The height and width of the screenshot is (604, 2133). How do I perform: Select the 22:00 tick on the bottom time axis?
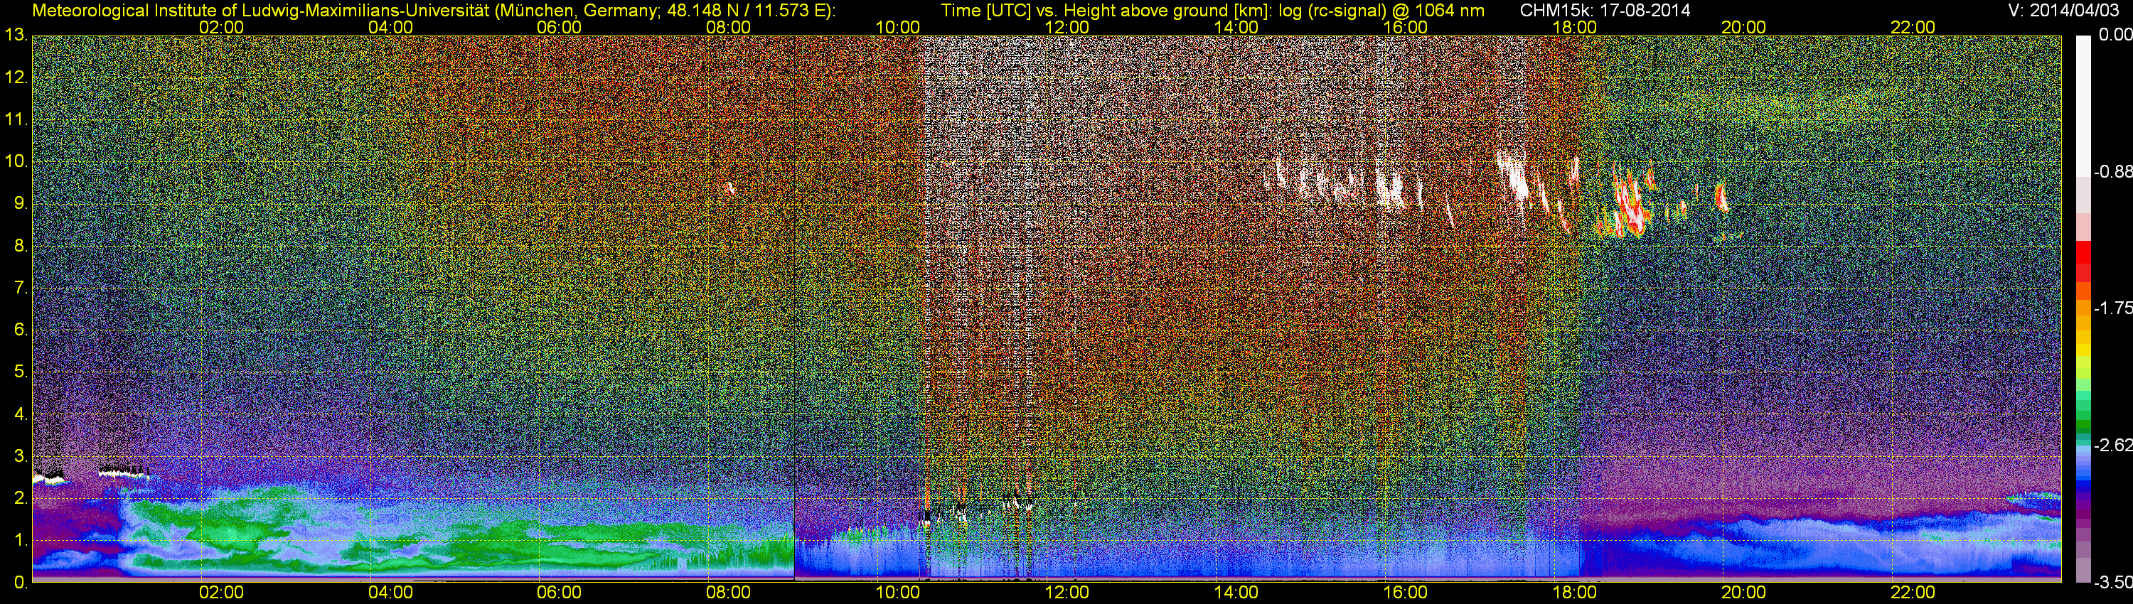[x=1913, y=593]
